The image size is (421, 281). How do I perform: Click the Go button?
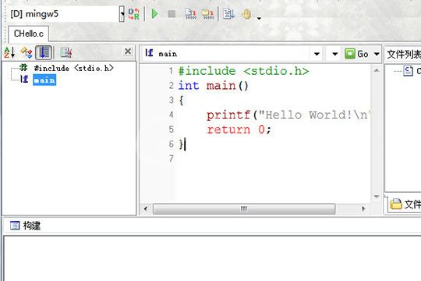[x=357, y=54]
